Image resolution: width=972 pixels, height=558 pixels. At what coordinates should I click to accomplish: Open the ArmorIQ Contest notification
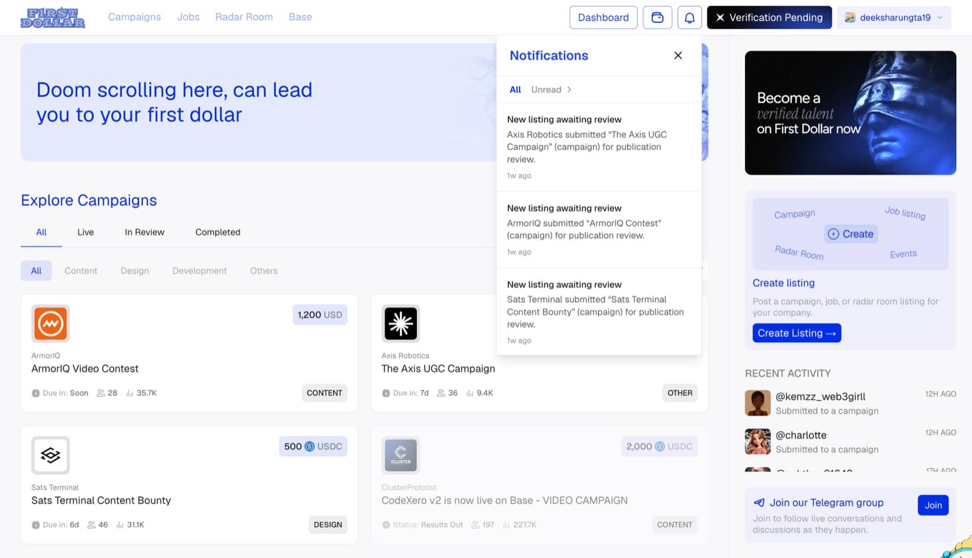(599, 230)
